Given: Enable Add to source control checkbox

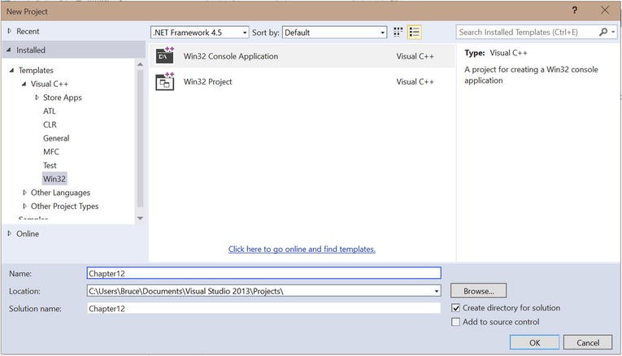Looking at the screenshot, I should click(x=456, y=322).
